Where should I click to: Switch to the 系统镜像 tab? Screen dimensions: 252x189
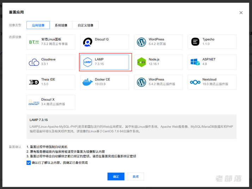click(x=61, y=25)
